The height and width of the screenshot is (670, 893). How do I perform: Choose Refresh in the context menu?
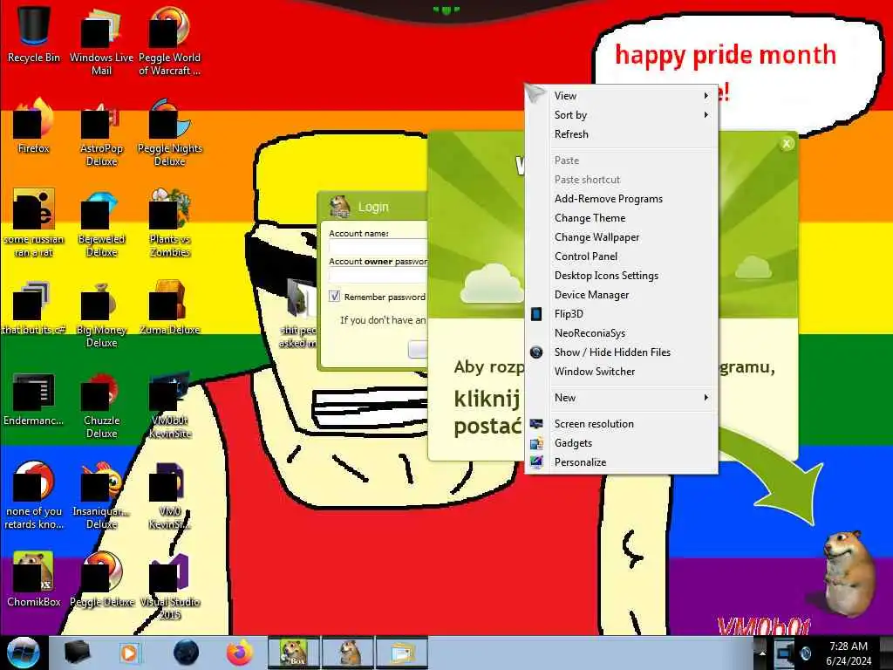coord(621,134)
